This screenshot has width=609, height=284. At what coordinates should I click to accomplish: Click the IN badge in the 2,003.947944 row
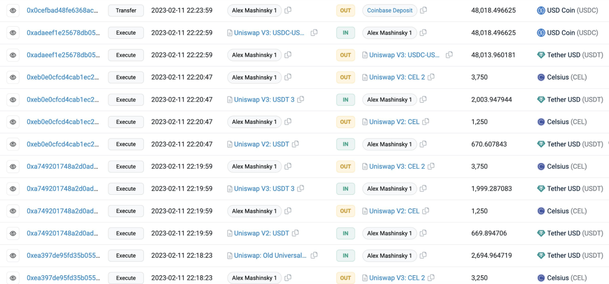(346, 100)
